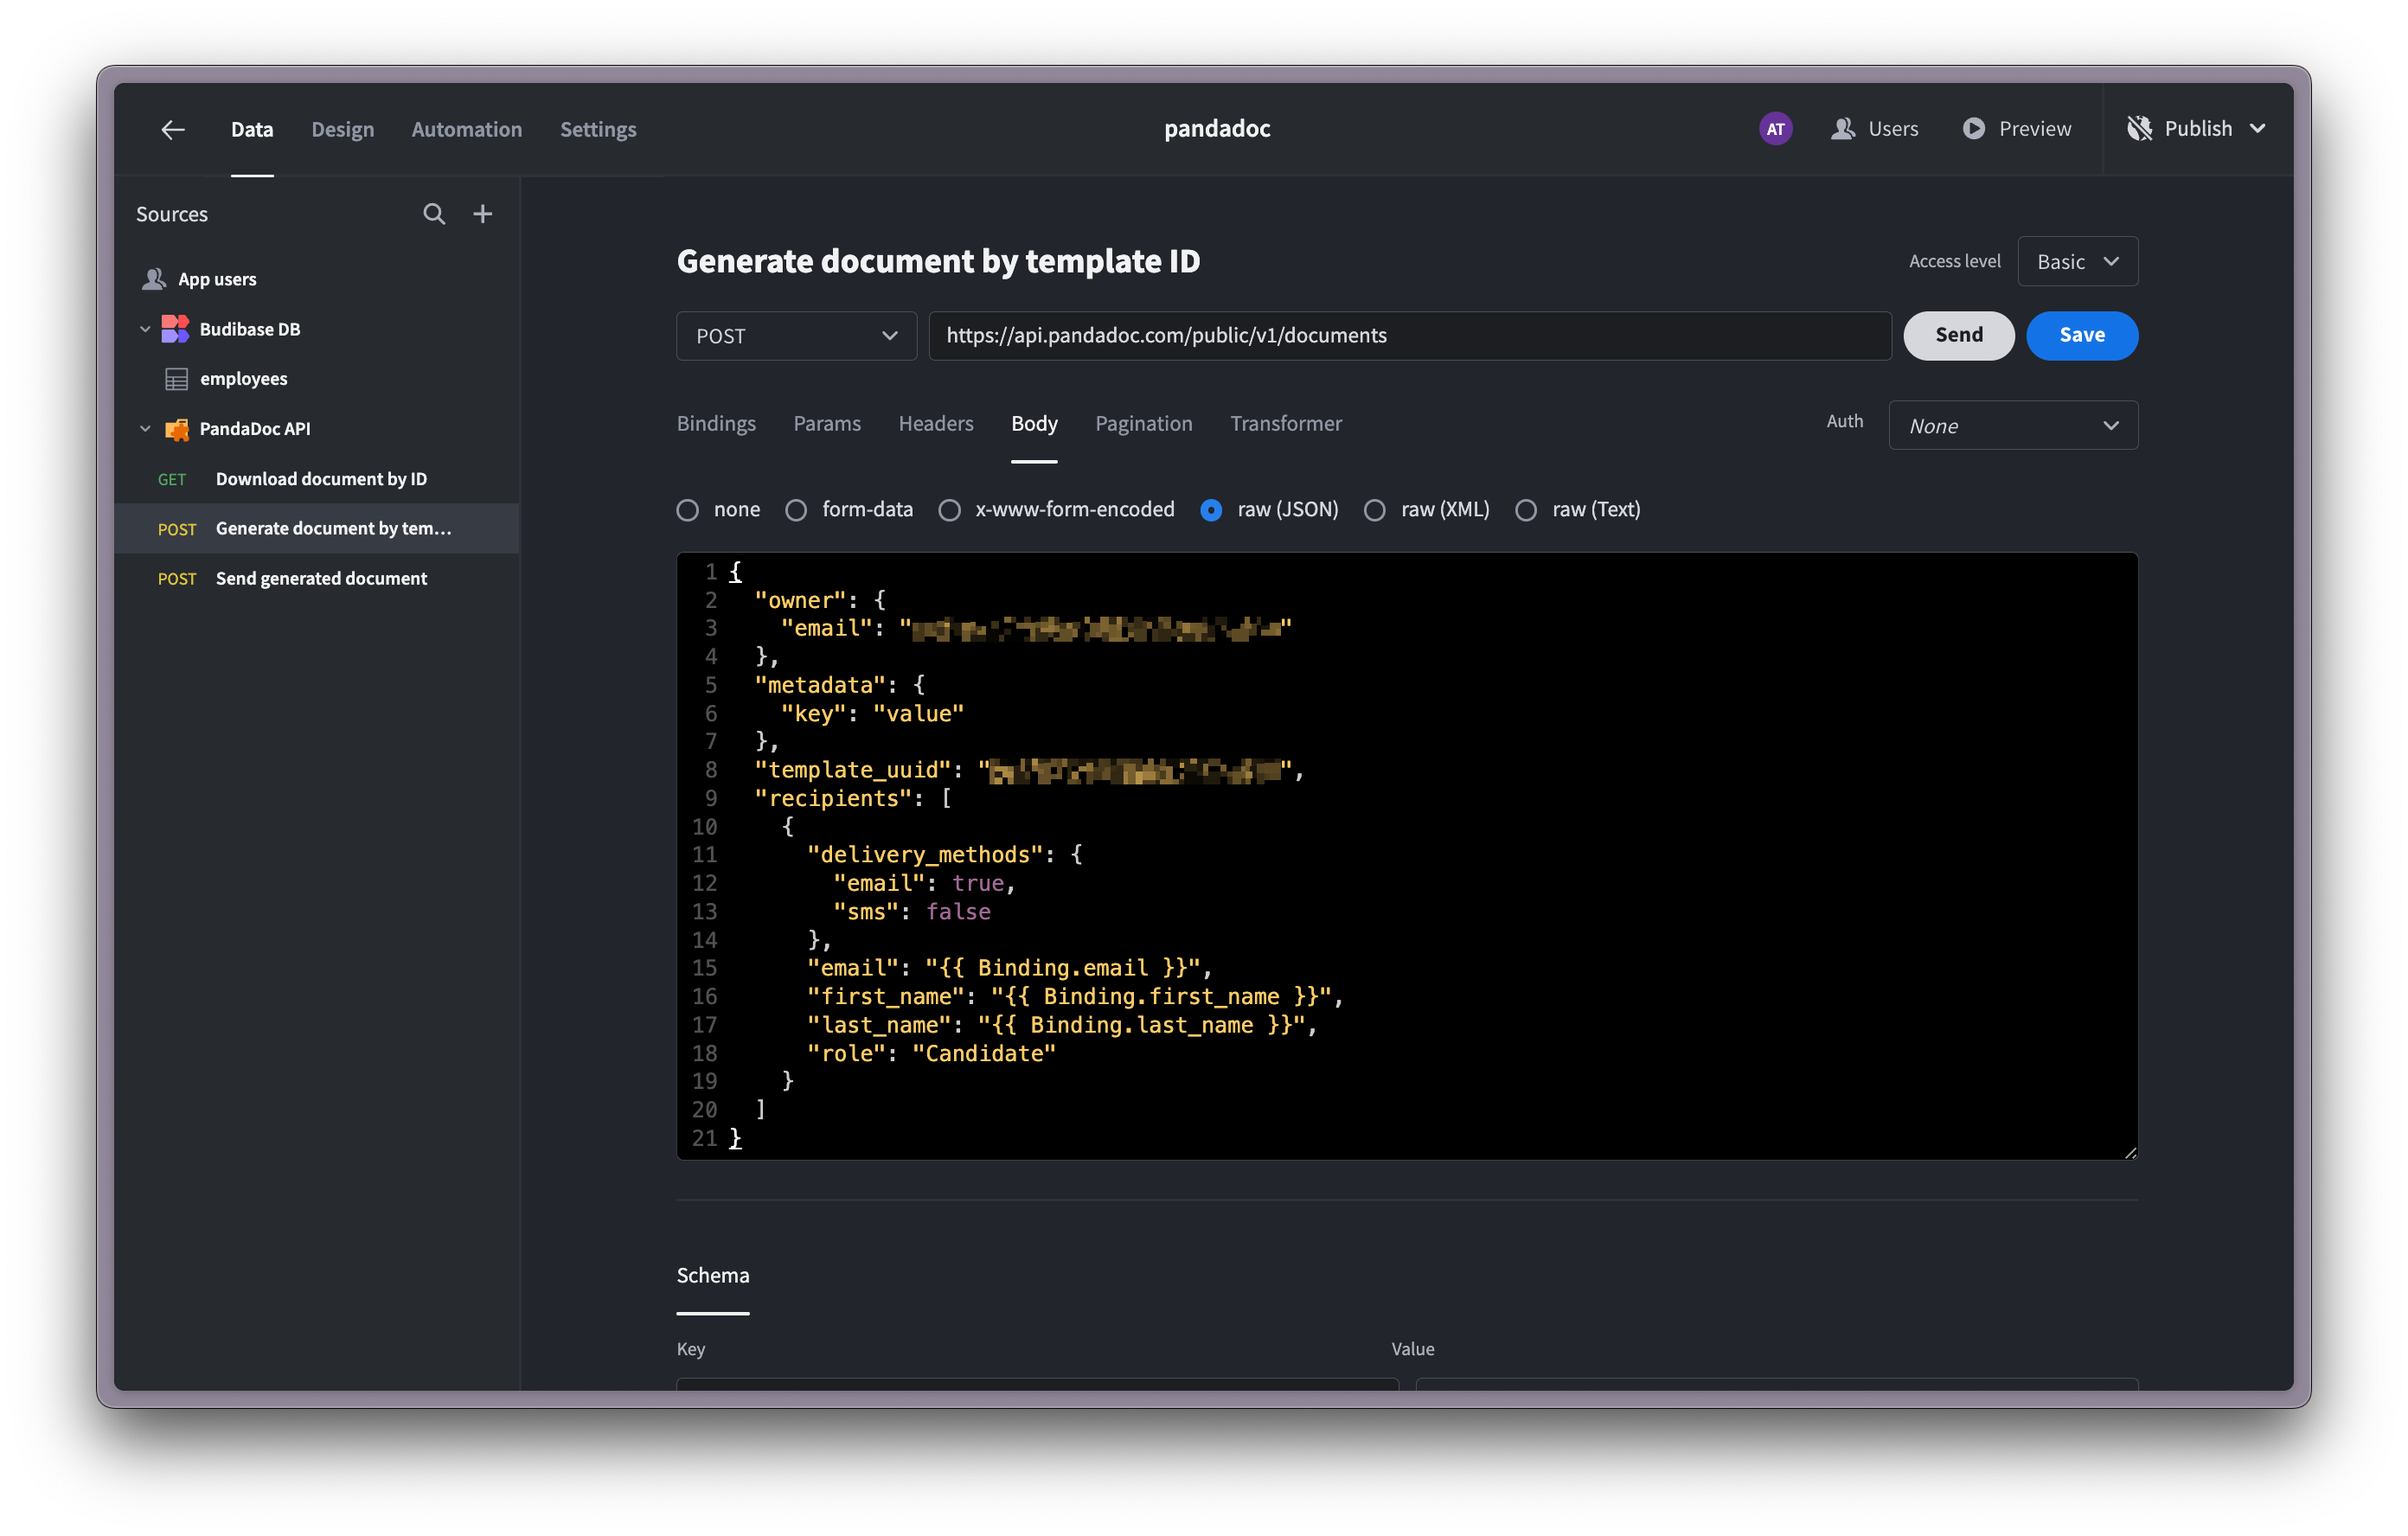The image size is (2408, 1536).
Task: Click the Users button label
Action: [x=1893, y=129]
